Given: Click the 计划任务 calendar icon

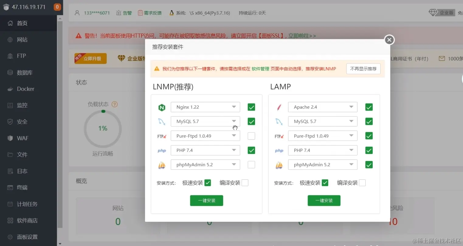Looking at the screenshot, I should pos(10,204).
